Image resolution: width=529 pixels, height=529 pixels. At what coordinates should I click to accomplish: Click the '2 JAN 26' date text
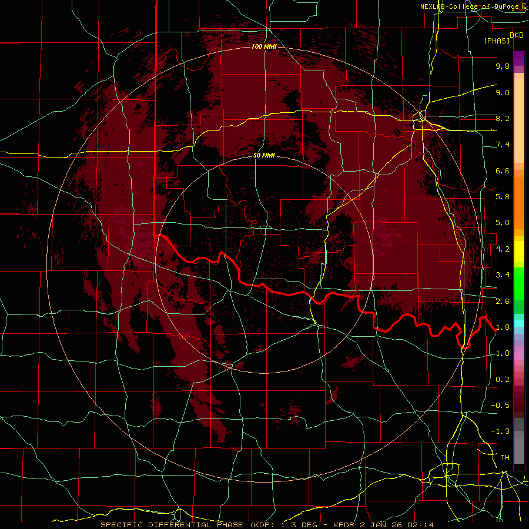380,525
